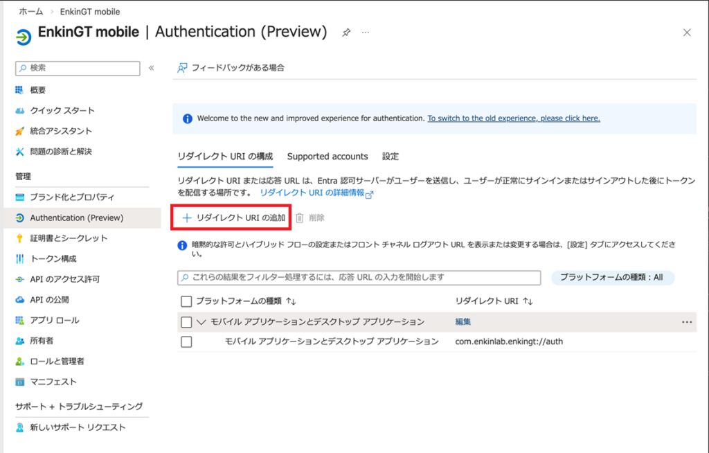
Task: Open マニフェスト in the sidebar
Action: 53,382
